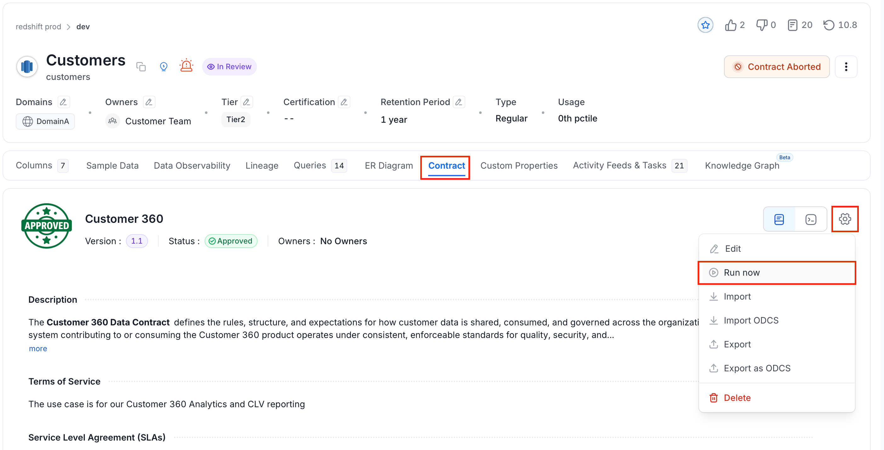Open the Columns tab
The width and height of the screenshot is (884, 450).
pyautogui.click(x=42, y=166)
